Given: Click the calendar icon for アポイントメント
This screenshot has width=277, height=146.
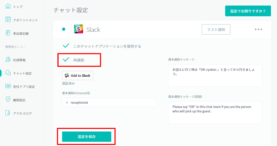Looking at the screenshot, I should click(x=8, y=20).
